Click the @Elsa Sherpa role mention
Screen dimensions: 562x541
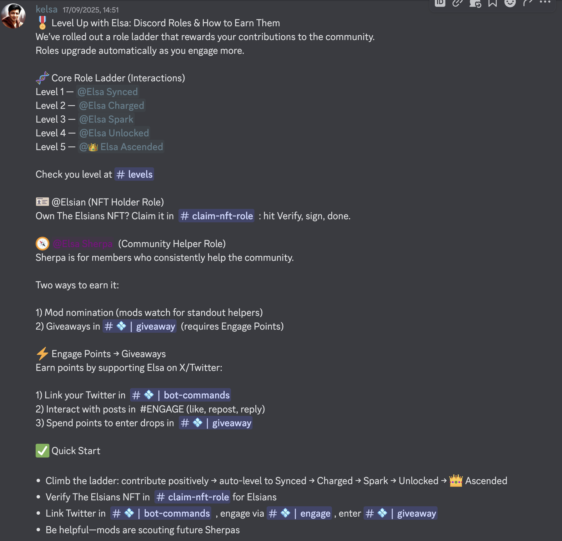coord(83,244)
